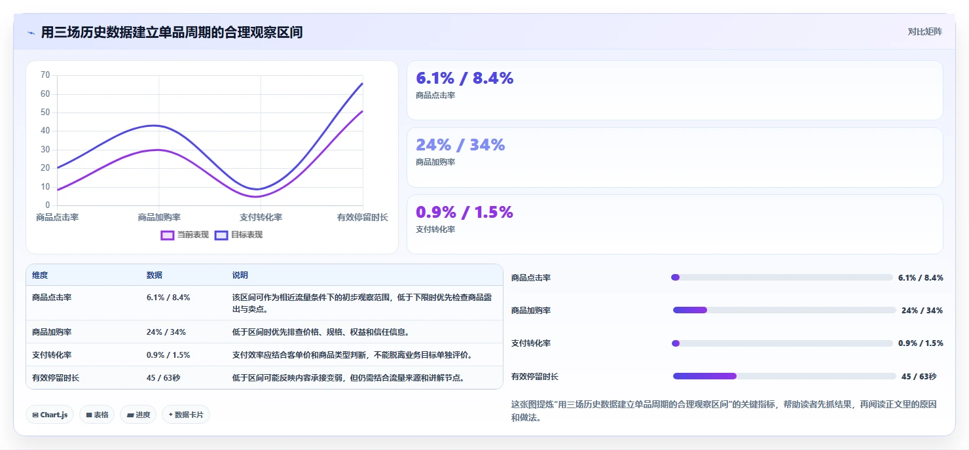This screenshot has width=969, height=450.
Task: Click the summary paragraph 这张图提炼
Action: pyautogui.click(x=725, y=411)
